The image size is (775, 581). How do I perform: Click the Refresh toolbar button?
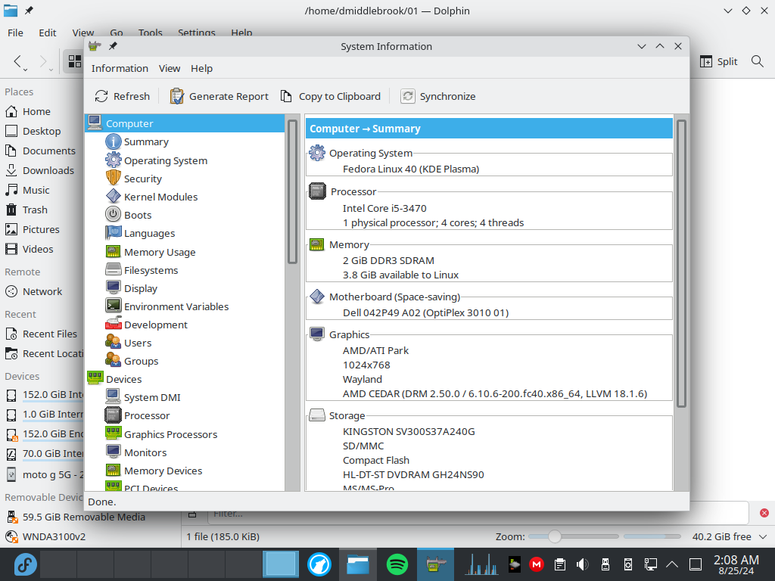point(122,96)
